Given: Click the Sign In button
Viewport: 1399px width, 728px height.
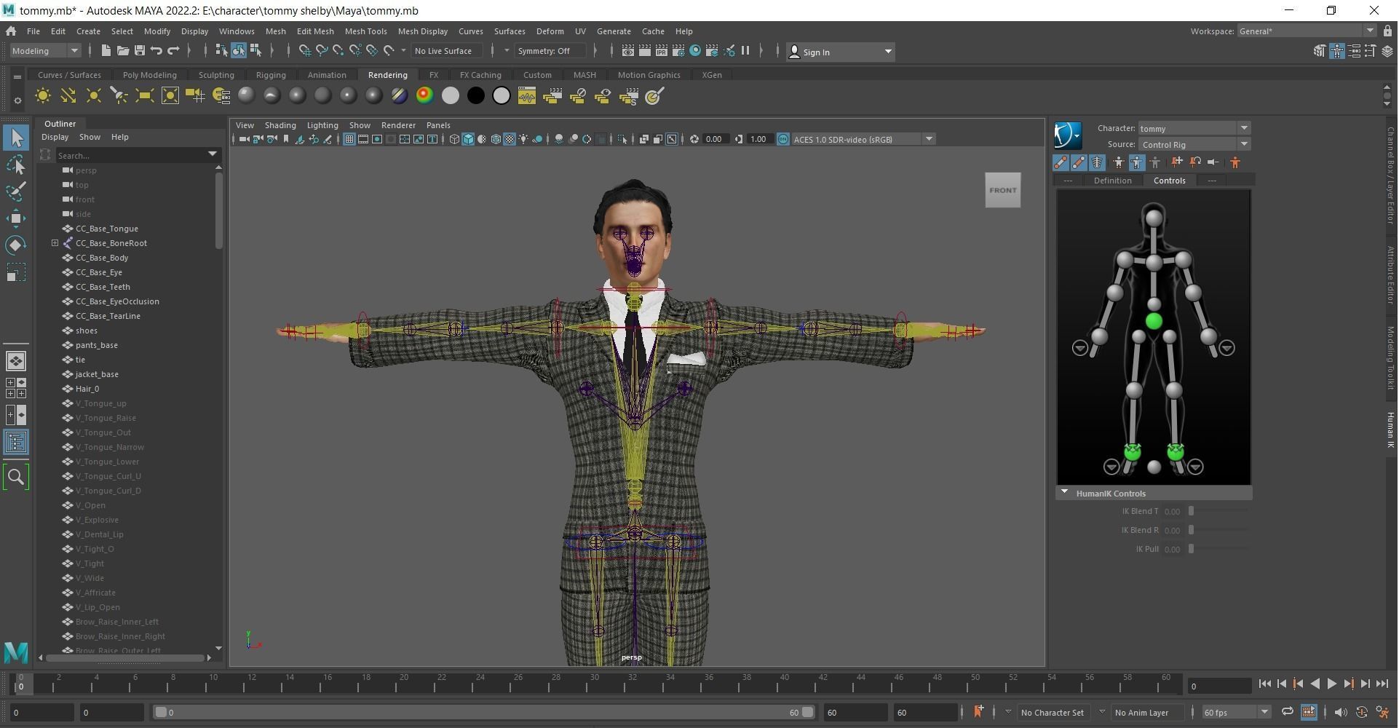Looking at the screenshot, I should [841, 52].
